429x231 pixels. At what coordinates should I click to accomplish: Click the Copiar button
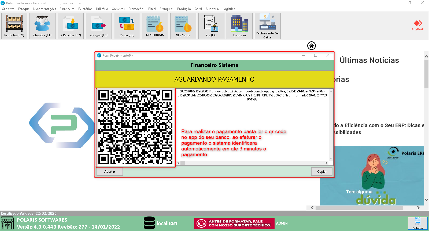322,172
